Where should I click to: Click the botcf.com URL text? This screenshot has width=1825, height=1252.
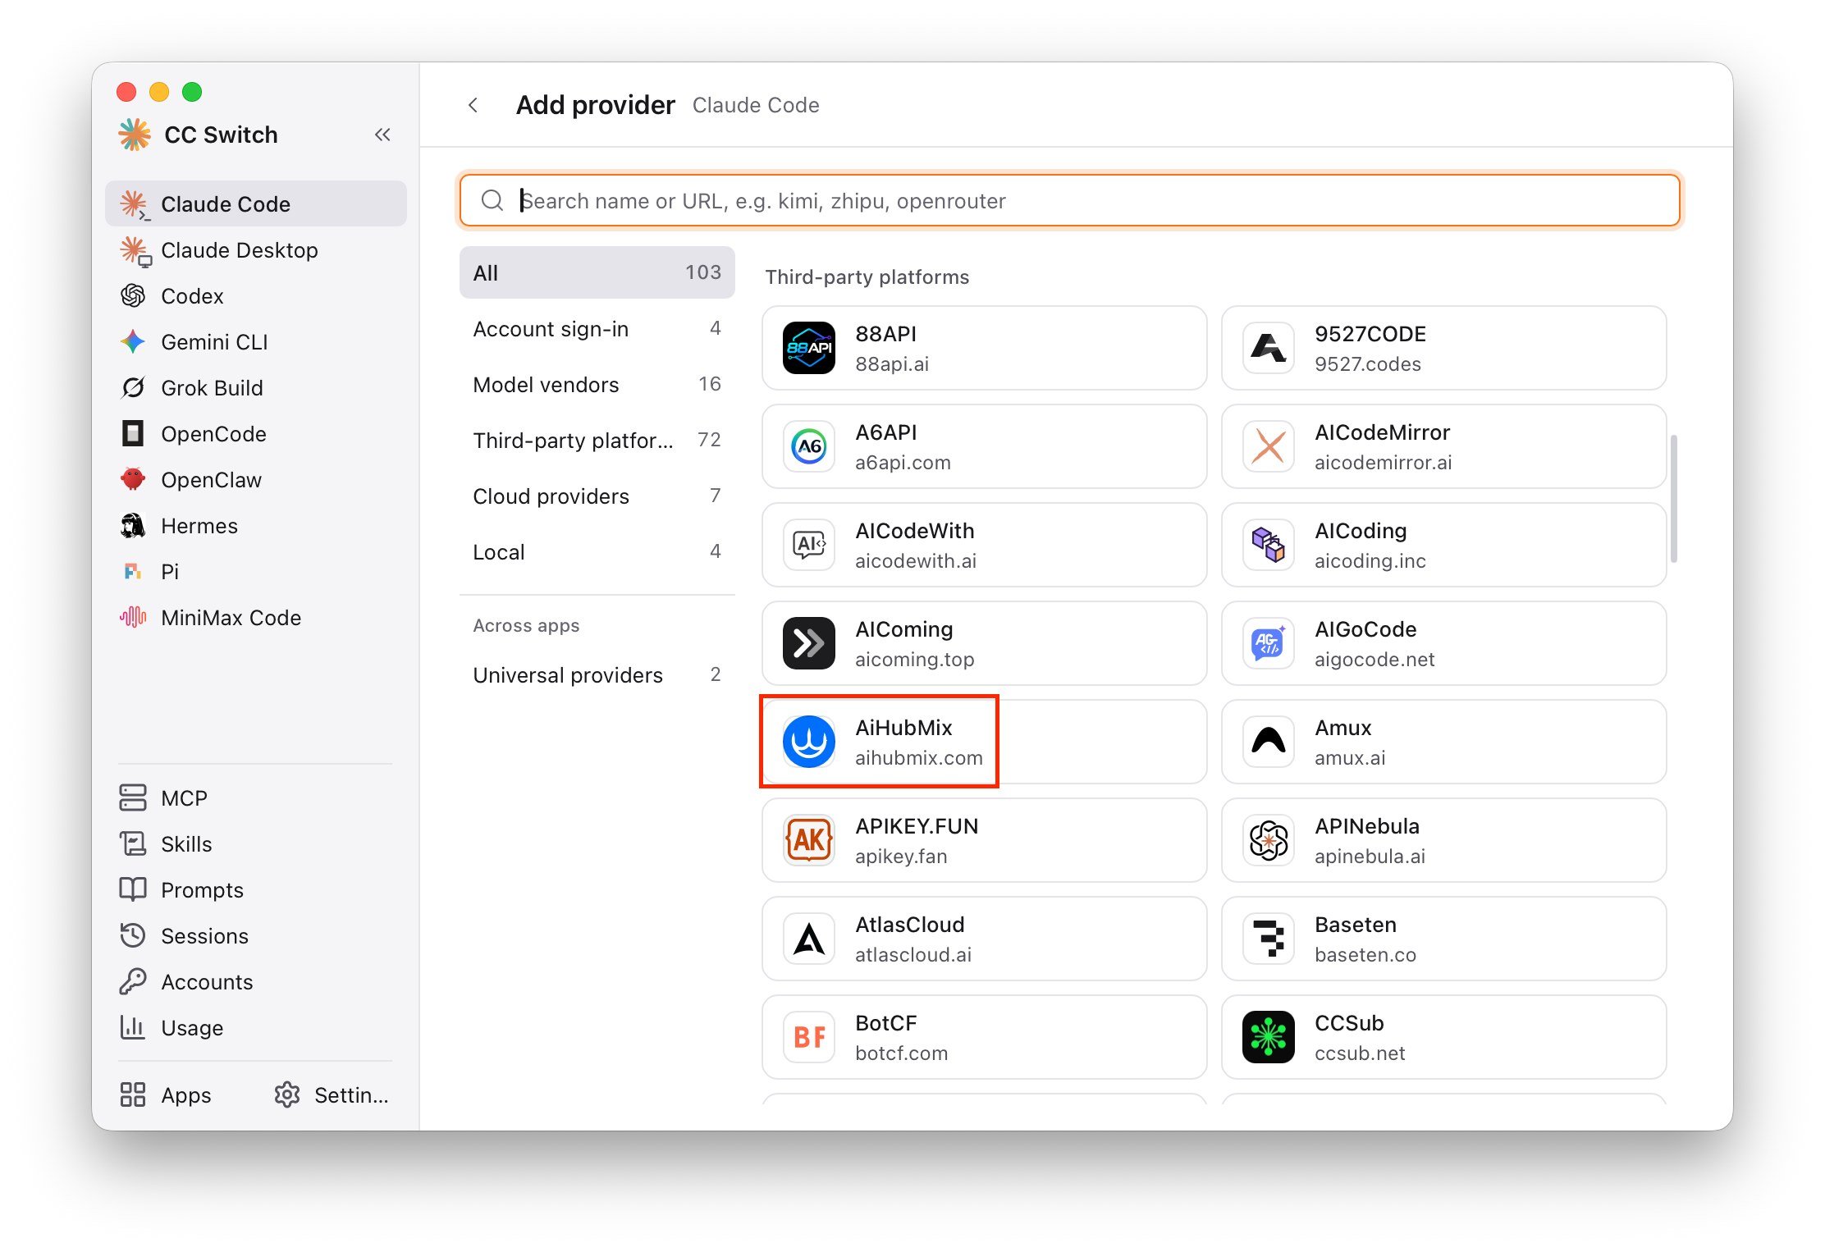(x=901, y=1053)
